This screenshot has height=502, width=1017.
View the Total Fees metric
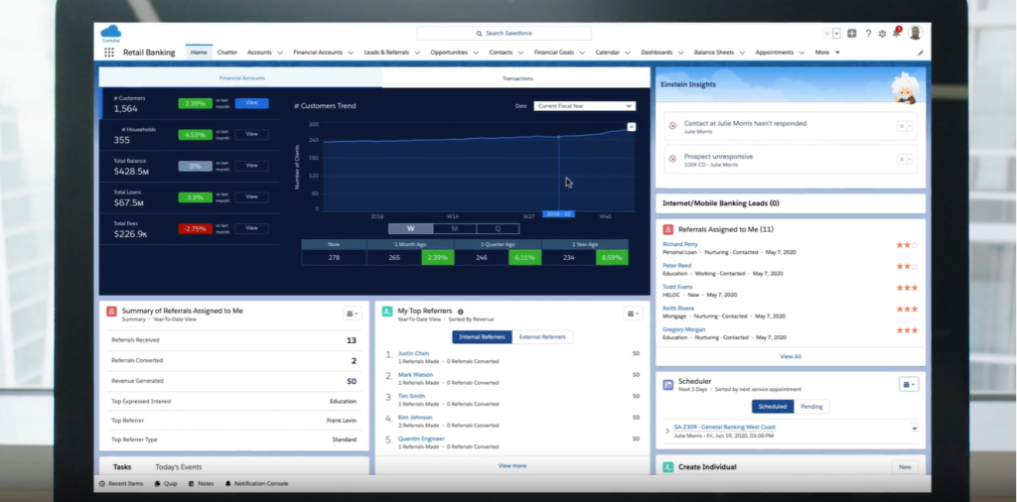251,228
